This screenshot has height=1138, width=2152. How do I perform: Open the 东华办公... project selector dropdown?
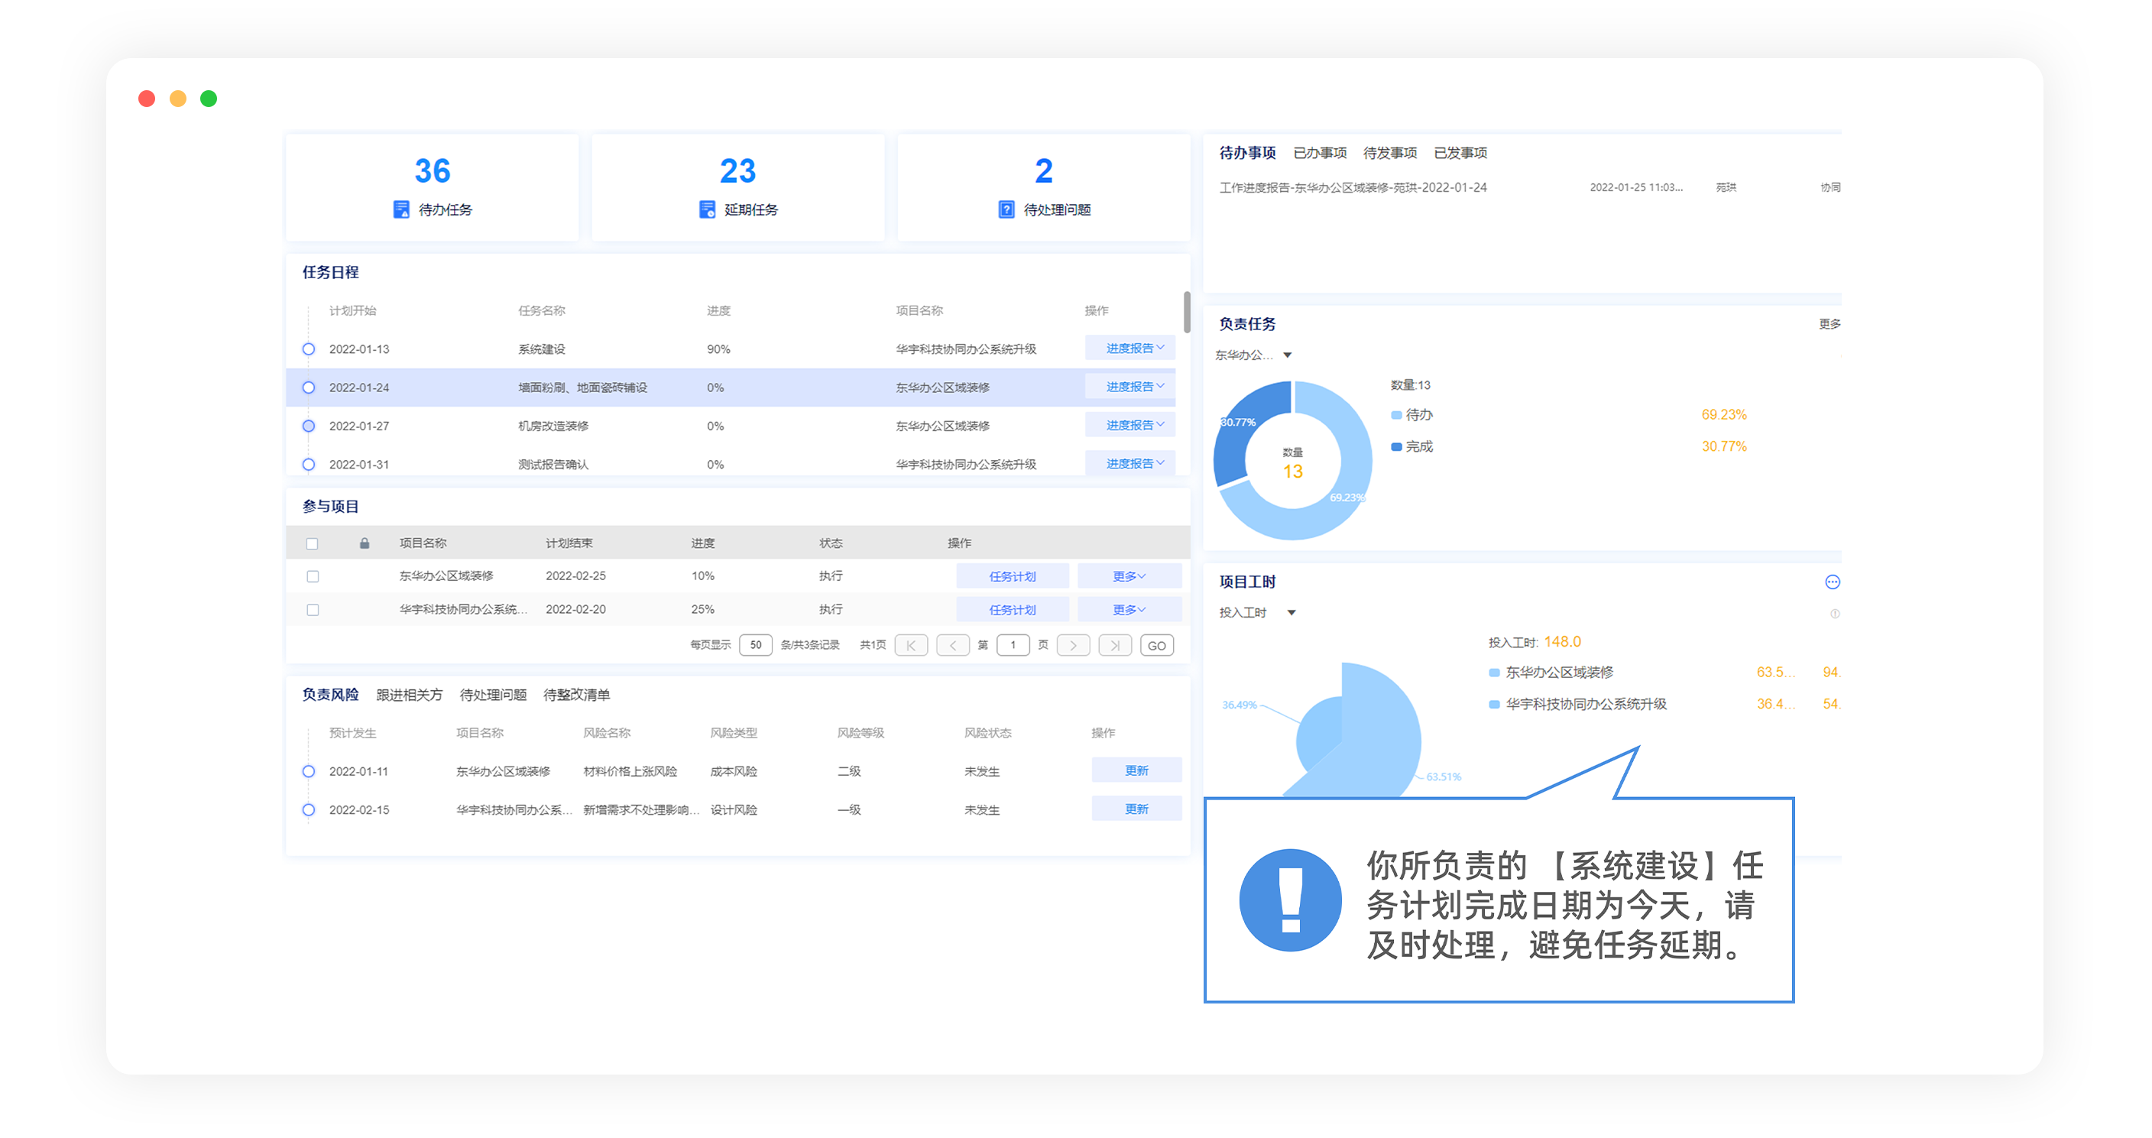point(1253,355)
